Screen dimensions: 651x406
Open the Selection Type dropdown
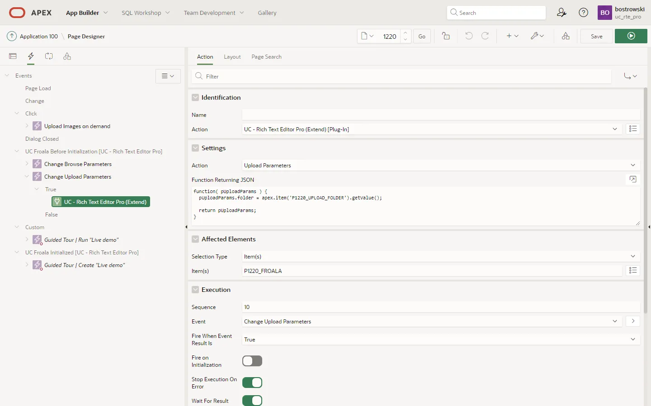(x=441, y=256)
